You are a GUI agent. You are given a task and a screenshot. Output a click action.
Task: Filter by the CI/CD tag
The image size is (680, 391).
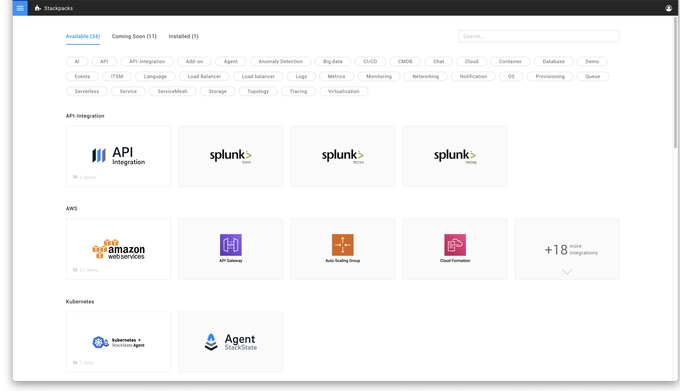pyautogui.click(x=370, y=61)
